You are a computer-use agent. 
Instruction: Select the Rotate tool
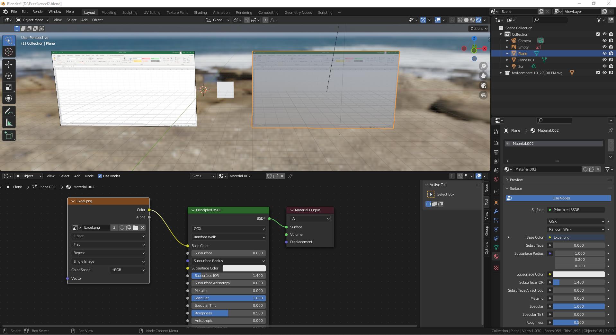pyautogui.click(x=9, y=76)
